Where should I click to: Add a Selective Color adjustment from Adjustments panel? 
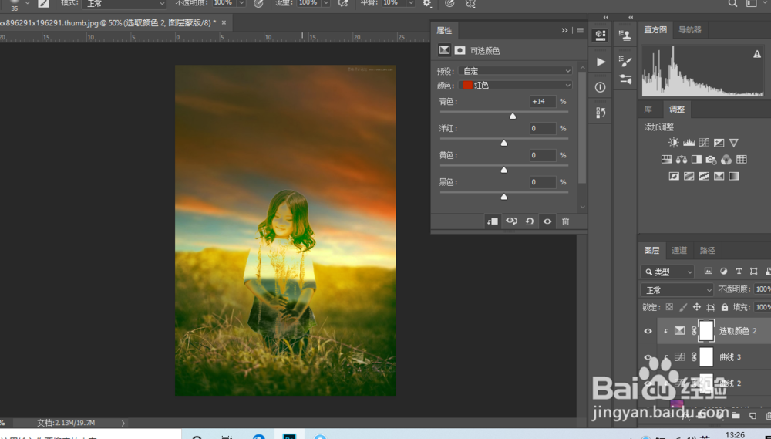tap(719, 176)
